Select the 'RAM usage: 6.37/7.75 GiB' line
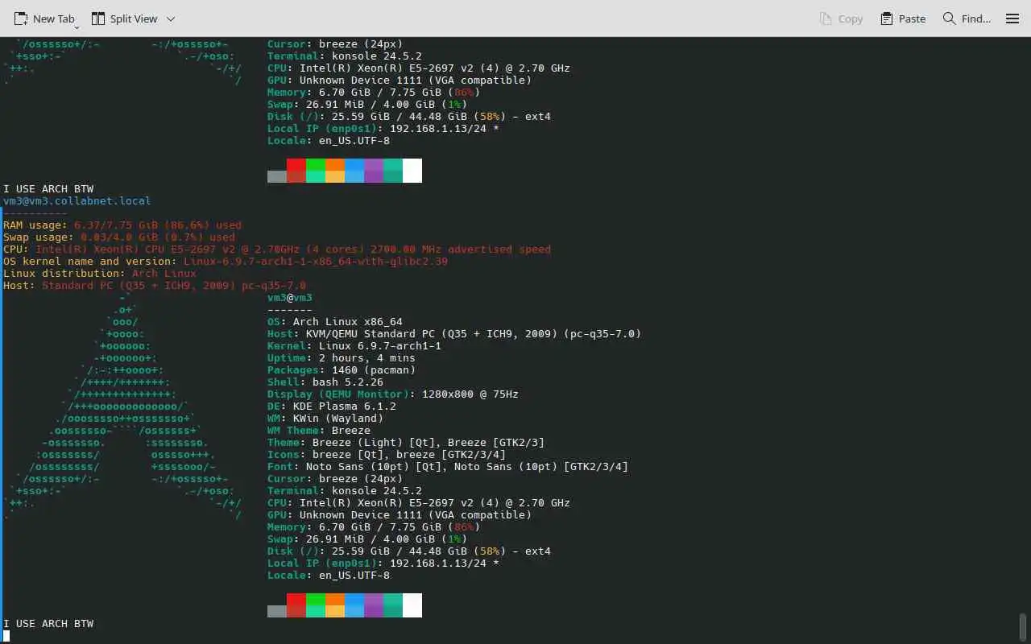This screenshot has width=1031, height=644. click(x=122, y=225)
